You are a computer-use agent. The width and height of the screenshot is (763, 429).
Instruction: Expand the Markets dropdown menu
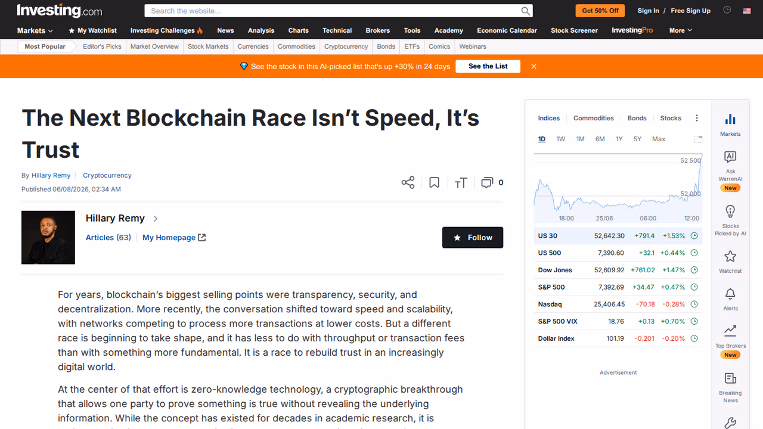point(35,30)
